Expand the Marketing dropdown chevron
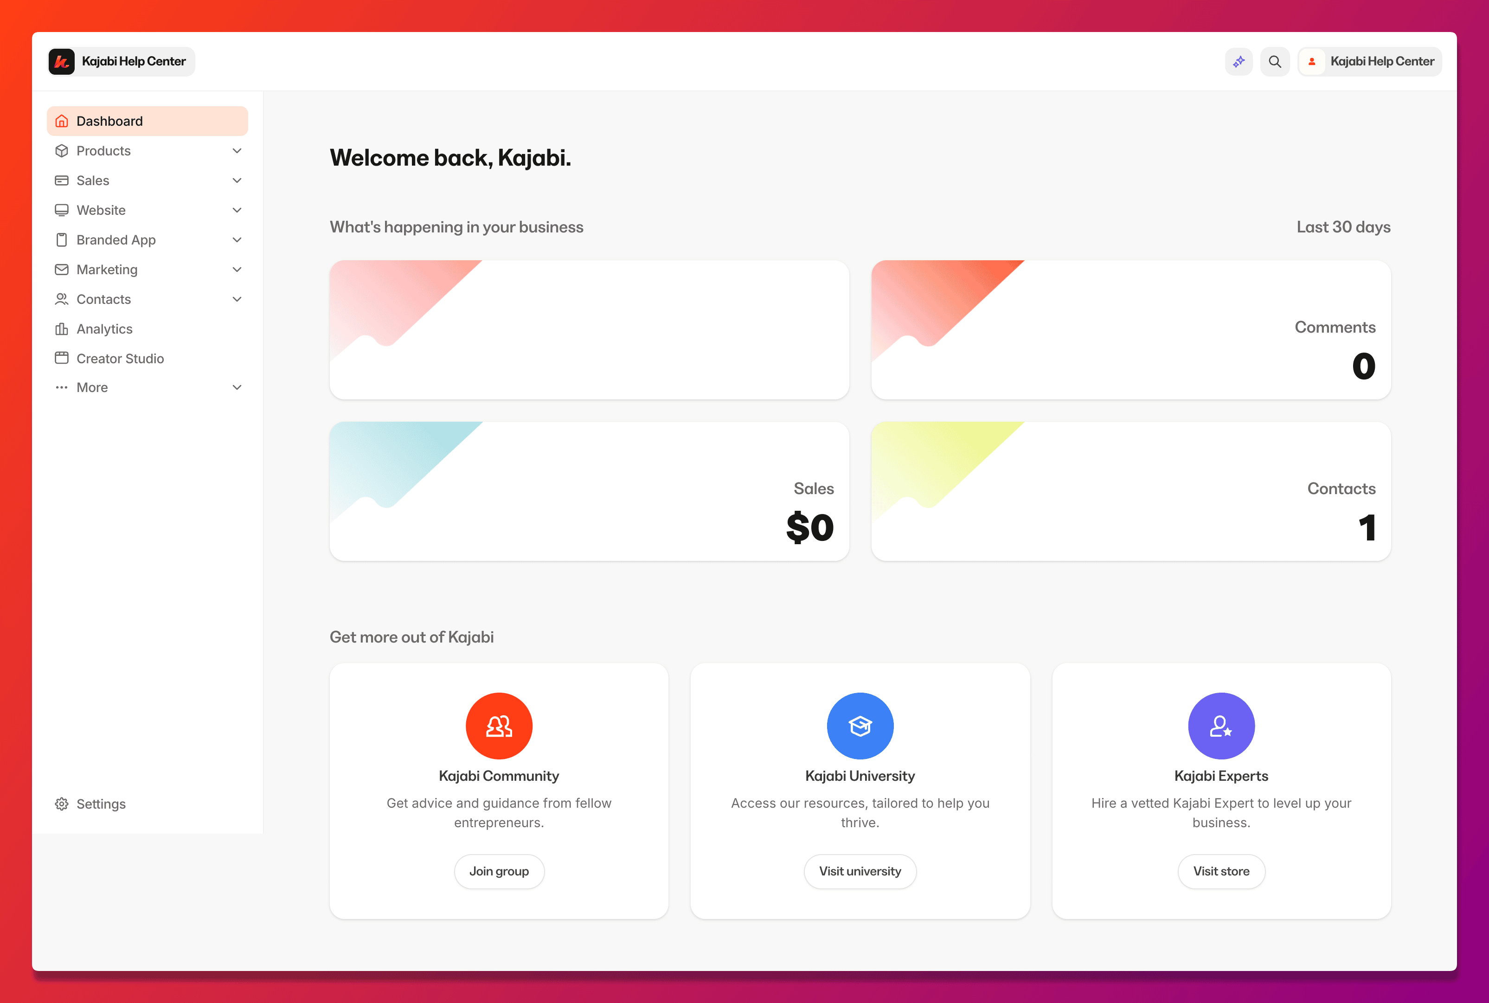 pyautogui.click(x=237, y=269)
